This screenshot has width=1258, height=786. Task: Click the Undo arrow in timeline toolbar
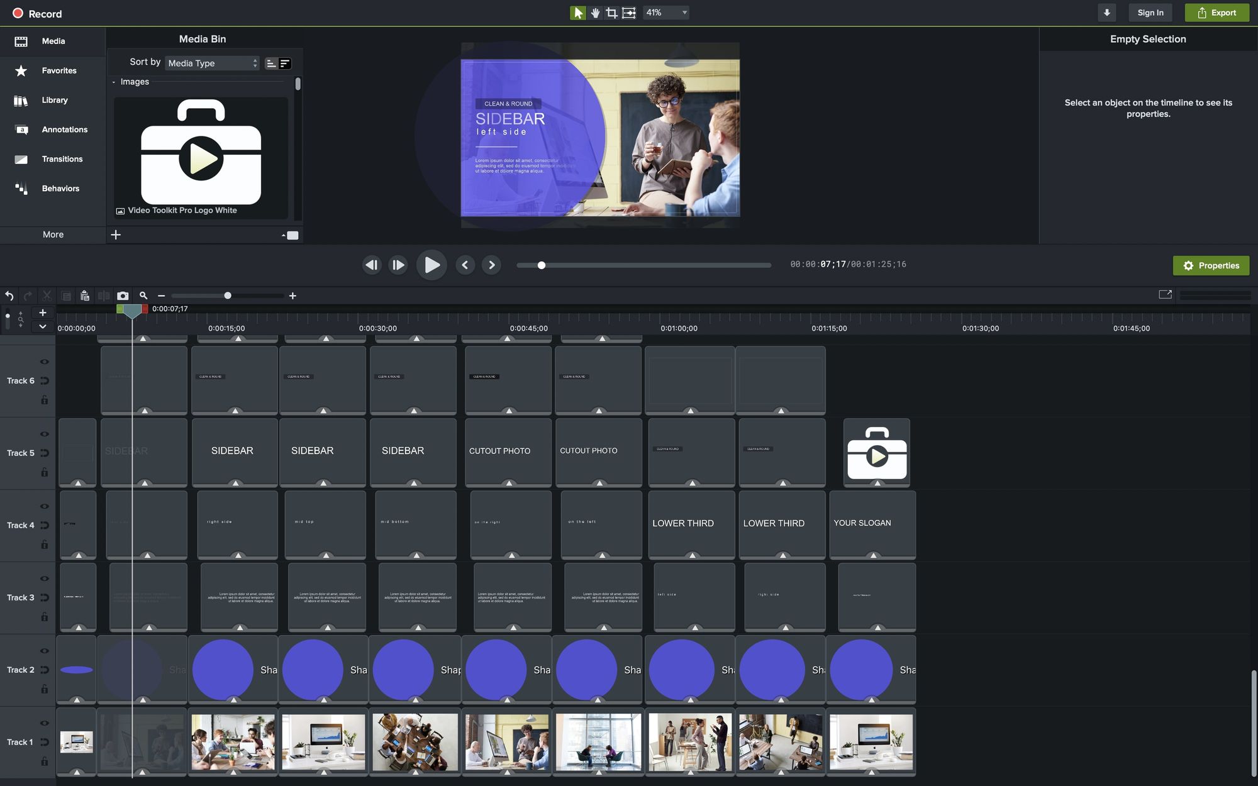pos(9,296)
